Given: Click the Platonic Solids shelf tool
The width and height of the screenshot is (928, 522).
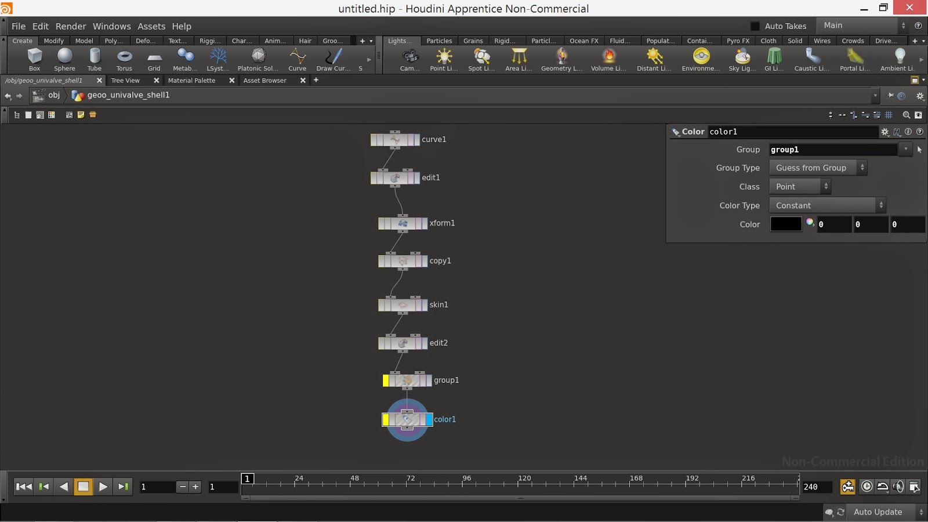Looking at the screenshot, I should [258, 59].
